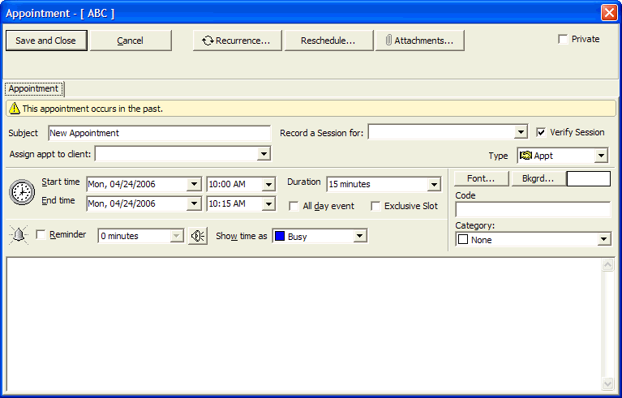The height and width of the screenshot is (398, 622).
Task: Open the Record a Session for dropdown
Action: coord(520,132)
